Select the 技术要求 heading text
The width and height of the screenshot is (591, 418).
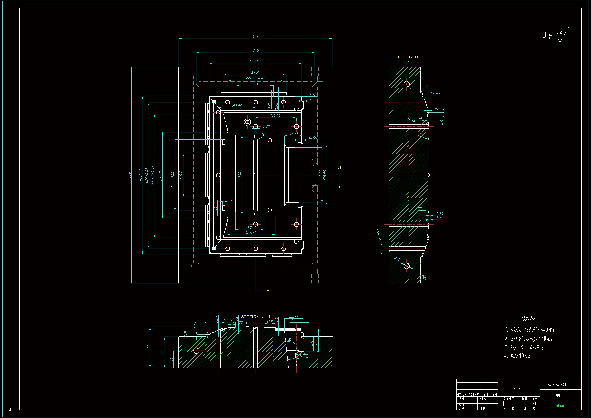[x=529, y=318]
